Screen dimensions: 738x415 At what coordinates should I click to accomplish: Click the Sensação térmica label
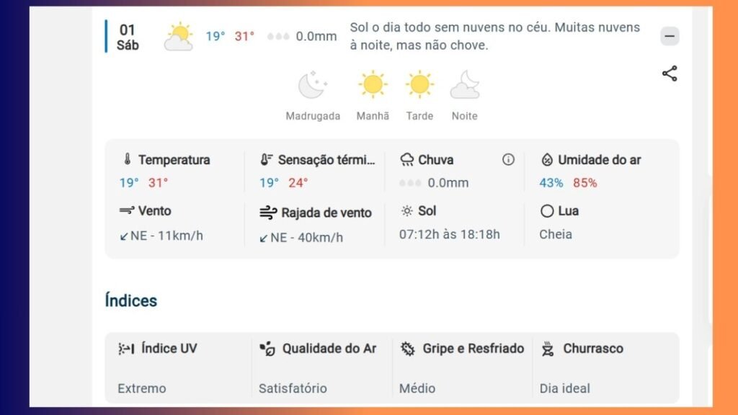[326, 160]
